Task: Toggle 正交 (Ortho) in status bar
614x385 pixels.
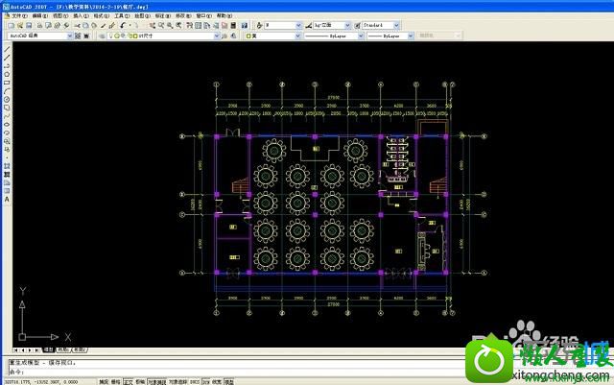Action: point(128,381)
